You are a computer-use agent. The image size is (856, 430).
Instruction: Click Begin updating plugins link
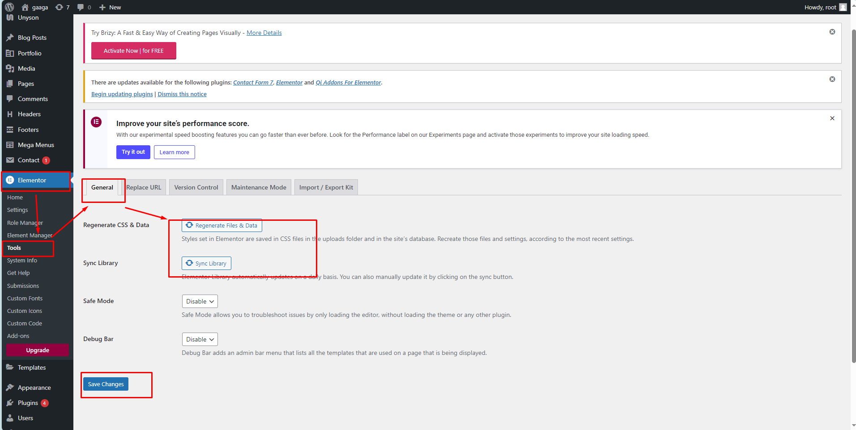point(122,94)
